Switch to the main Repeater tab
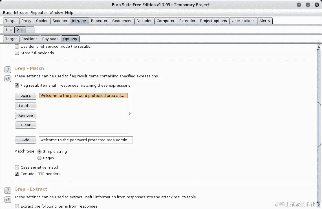The height and width of the screenshot is (209, 322). [99, 21]
